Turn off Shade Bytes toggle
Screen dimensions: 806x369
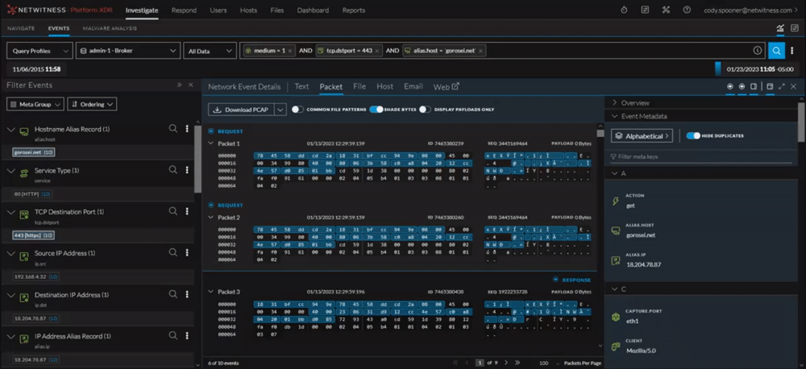[376, 110]
